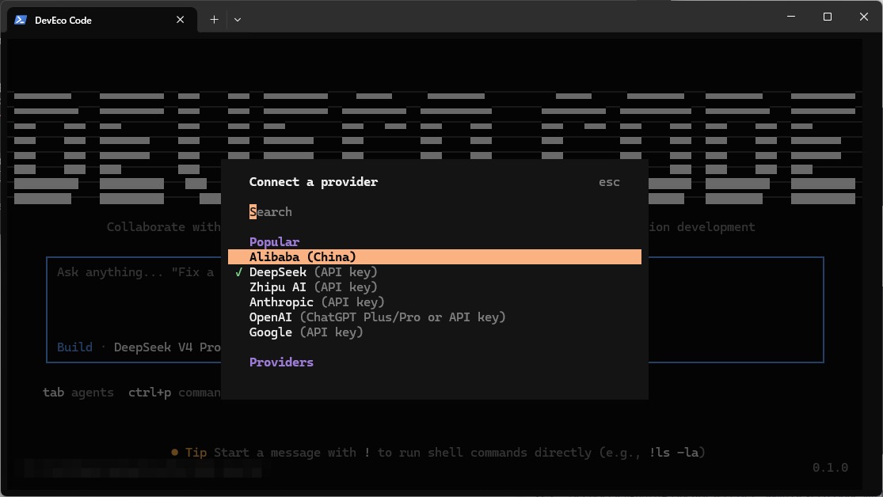Close the terminal window
This screenshot has height=497, width=883.
tap(864, 17)
